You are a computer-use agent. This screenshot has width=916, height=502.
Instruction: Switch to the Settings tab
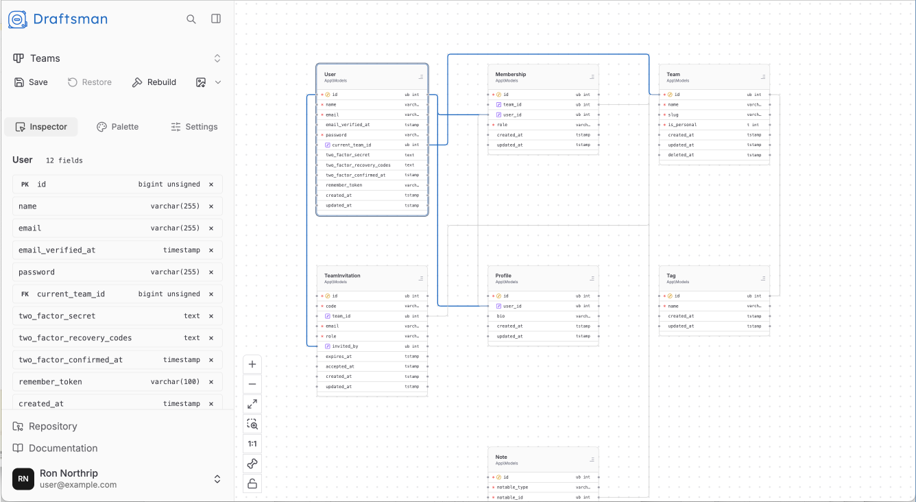point(194,127)
